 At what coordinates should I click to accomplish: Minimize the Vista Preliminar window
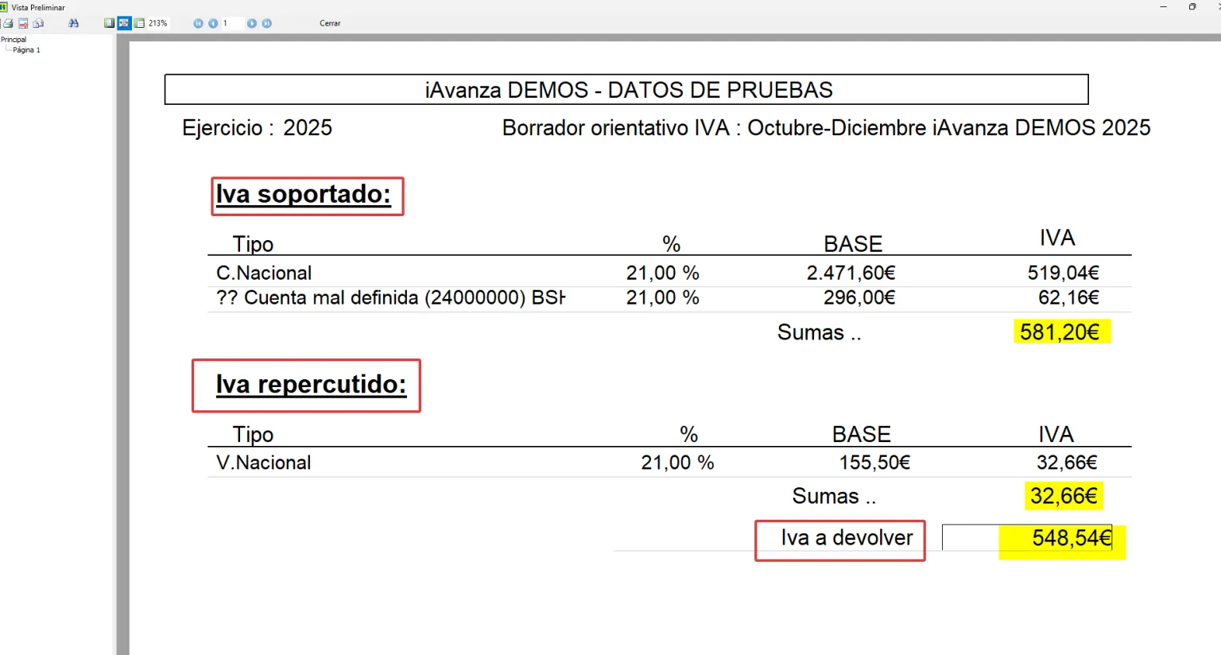(x=1163, y=7)
